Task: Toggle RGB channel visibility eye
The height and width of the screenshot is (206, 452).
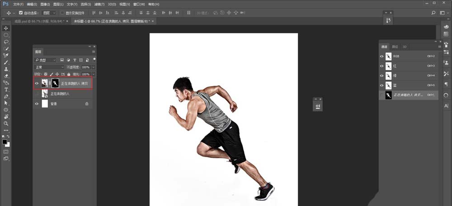Action: pyautogui.click(x=381, y=56)
